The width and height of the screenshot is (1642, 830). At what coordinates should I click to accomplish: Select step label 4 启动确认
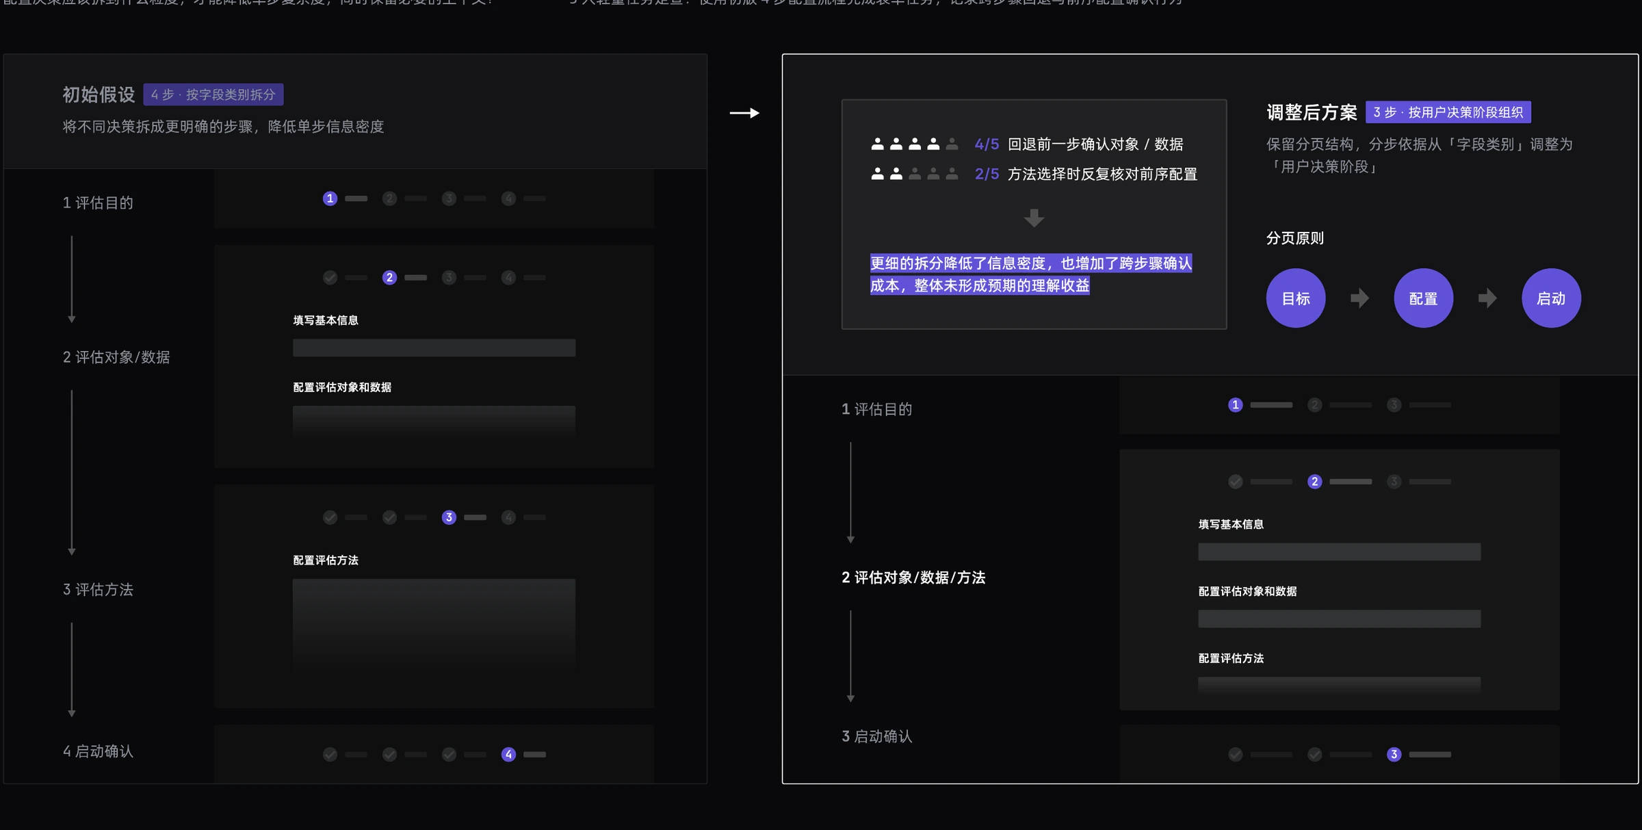(x=98, y=751)
